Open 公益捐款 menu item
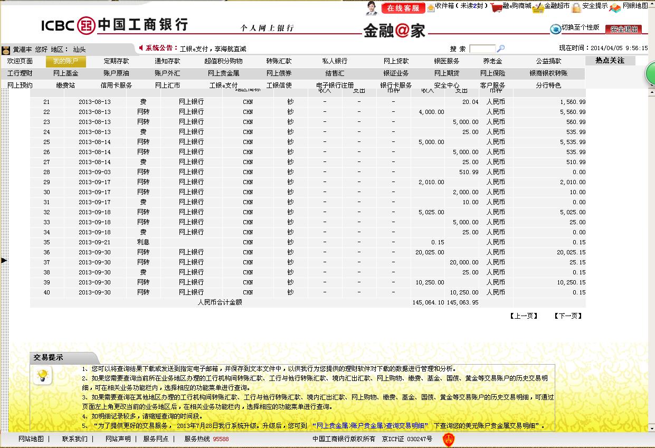The width and height of the screenshot is (655, 448). click(548, 61)
